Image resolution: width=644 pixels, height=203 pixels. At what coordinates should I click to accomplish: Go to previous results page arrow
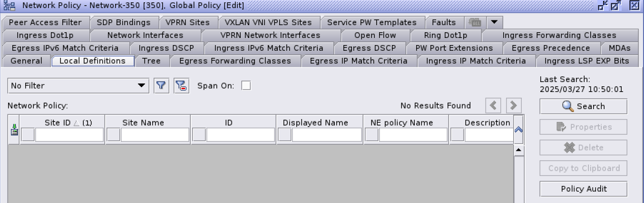pos(493,105)
